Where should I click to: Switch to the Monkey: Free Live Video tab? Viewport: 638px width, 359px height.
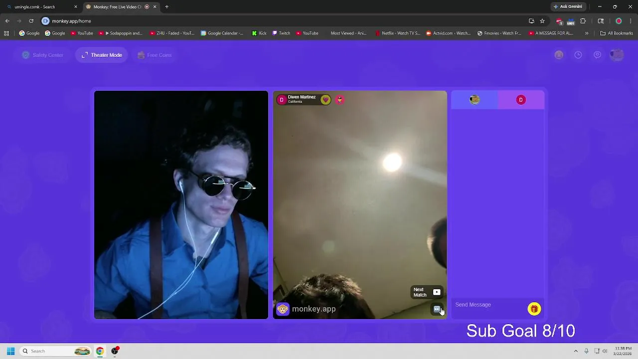(x=120, y=7)
